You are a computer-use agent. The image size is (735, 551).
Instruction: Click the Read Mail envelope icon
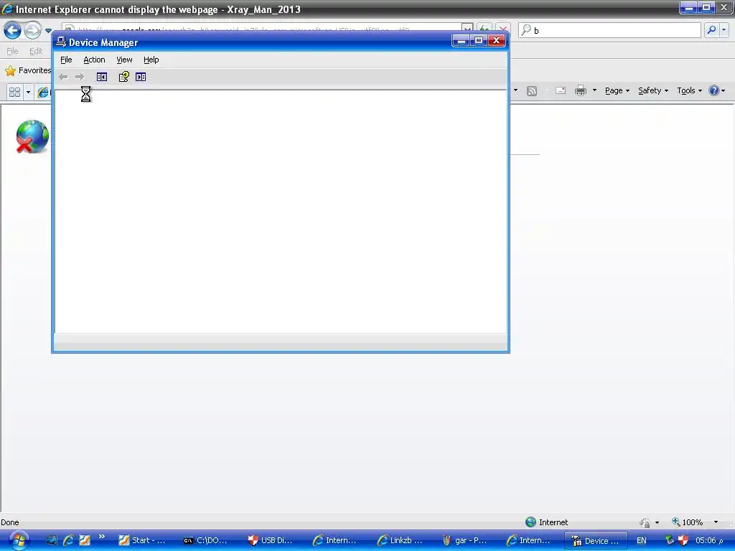click(x=561, y=90)
